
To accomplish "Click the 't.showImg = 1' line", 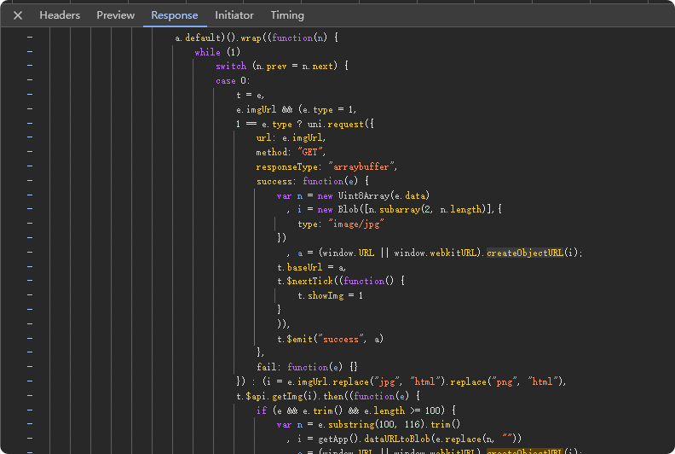I will 330,295.
